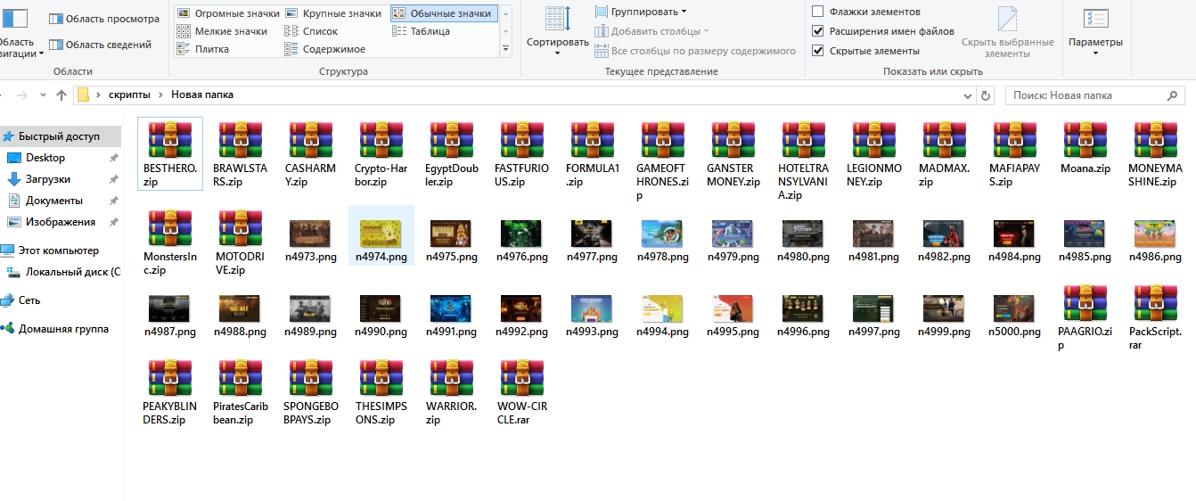The height and width of the screenshot is (501, 1196).
Task: Open the Группировать dropdown
Action: 641,12
